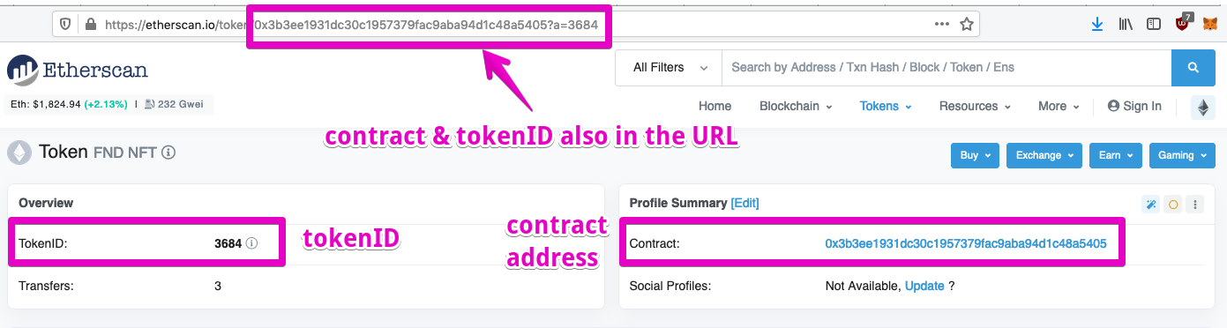Expand the Buy dropdown button

coord(975,155)
